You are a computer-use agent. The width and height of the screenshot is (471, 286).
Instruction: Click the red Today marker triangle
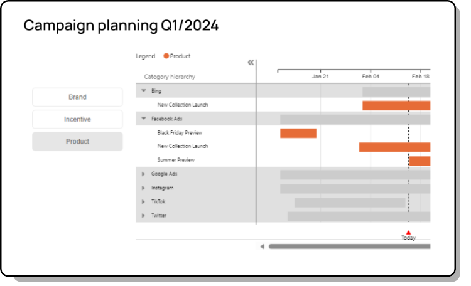tap(408, 232)
